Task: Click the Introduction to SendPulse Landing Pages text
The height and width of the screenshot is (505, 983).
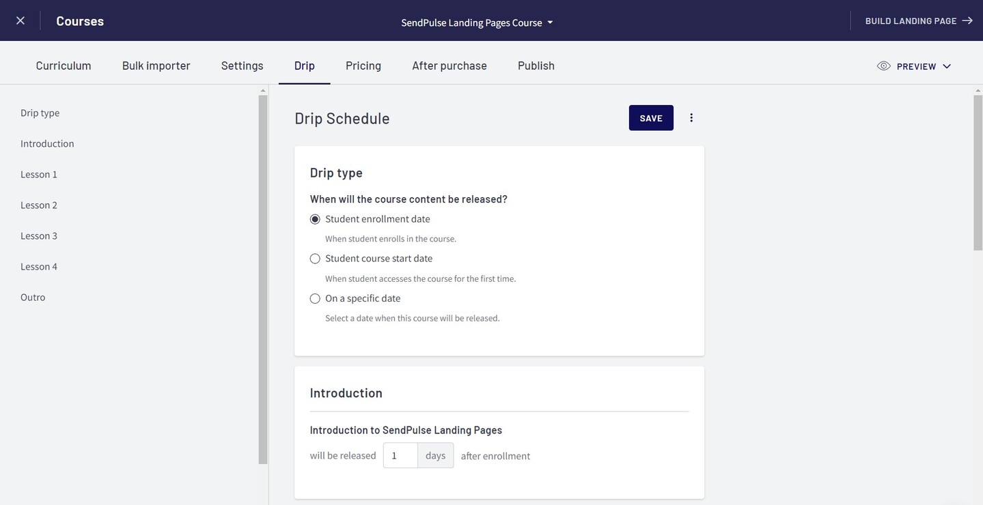Action: 406,430
